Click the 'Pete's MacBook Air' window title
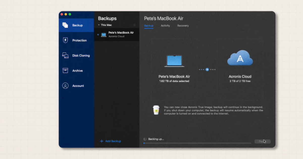This screenshot has height=159, width=303. [x=164, y=18]
